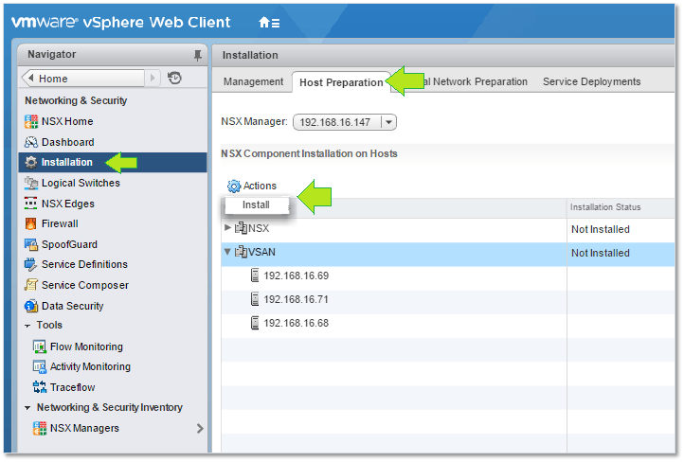
Task: Click the Activity Monitoring icon
Action: pos(40,367)
